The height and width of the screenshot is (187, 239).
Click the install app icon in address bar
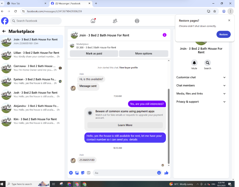point(209,11)
